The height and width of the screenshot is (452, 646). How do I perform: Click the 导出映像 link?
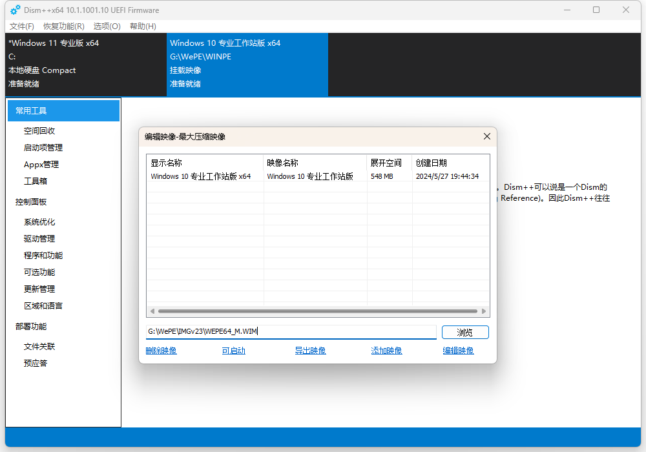pyautogui.click(x=310, y=351)
